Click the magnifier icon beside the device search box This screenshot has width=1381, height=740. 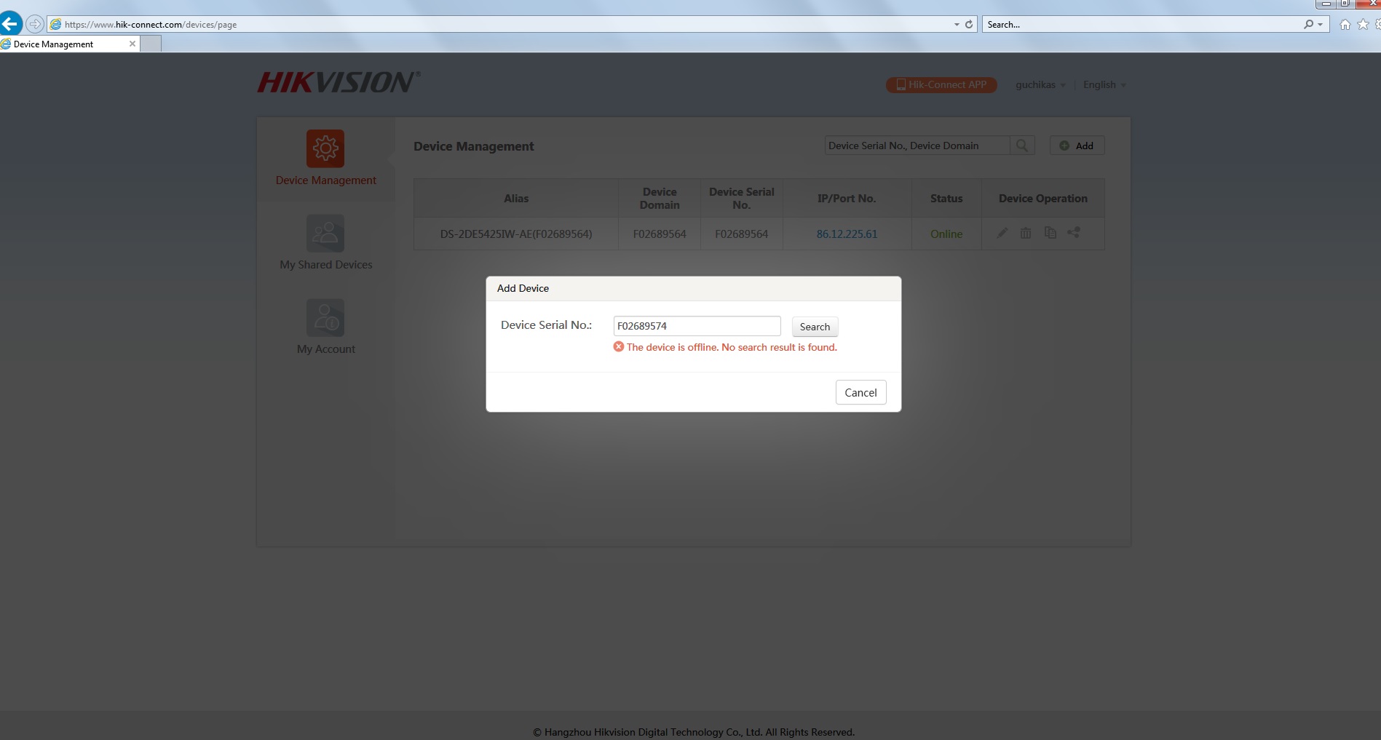[1022, 146]
